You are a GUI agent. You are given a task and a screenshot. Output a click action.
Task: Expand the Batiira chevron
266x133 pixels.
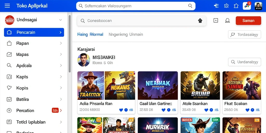click(x=61, y=99)
